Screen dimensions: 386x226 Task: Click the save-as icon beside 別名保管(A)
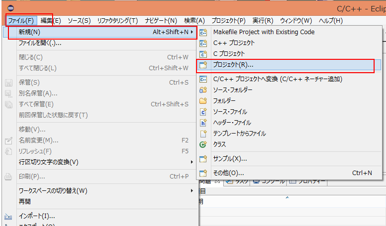coord(8,93)
